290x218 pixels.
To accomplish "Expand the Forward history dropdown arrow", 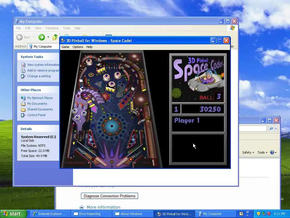I will (x=48, y=37).
